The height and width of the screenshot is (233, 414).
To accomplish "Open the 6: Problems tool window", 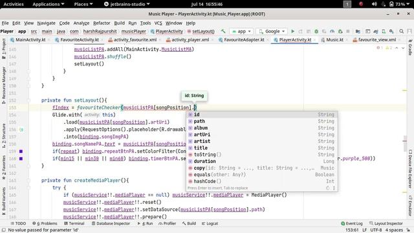I will point(45,223).
